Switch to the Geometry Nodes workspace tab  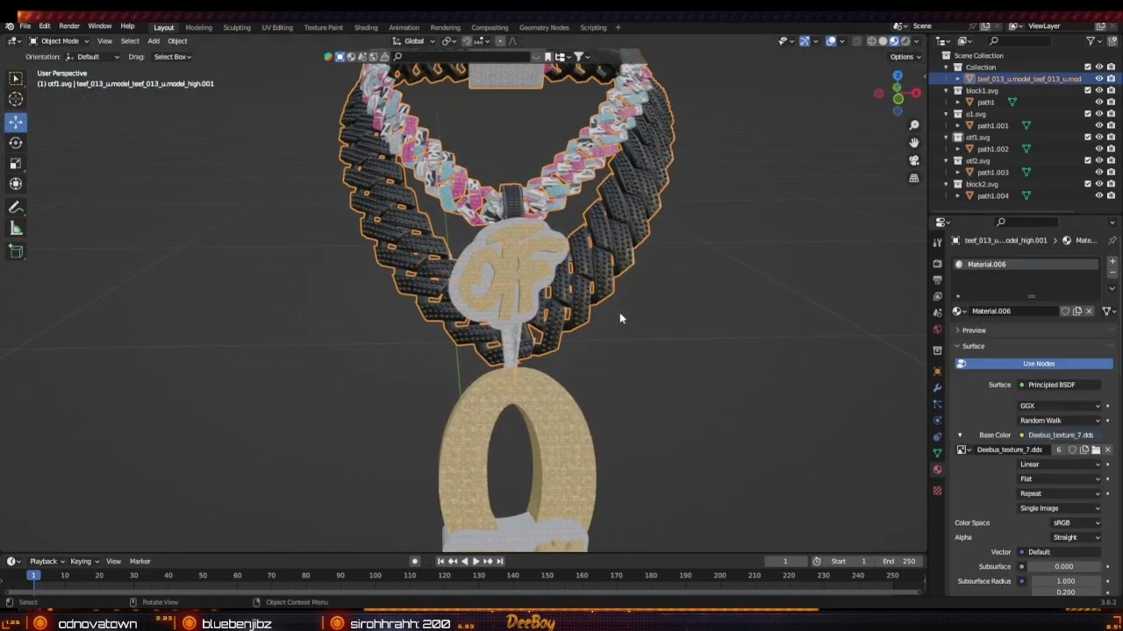544,27
